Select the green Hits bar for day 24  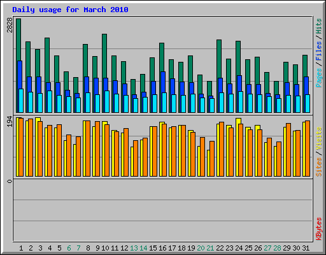pos(238,58)
